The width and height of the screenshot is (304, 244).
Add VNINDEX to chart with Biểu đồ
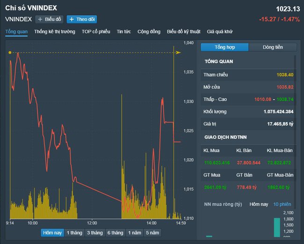[49, 19]
